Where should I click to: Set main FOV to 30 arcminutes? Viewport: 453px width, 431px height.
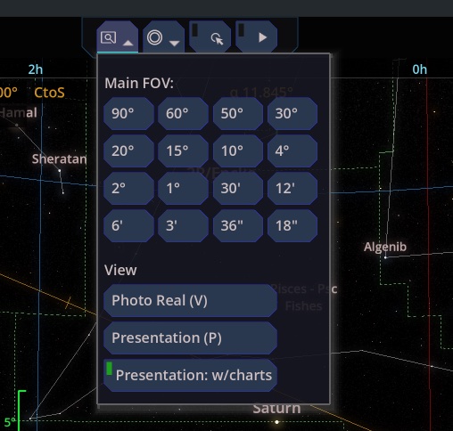point(238,188)
